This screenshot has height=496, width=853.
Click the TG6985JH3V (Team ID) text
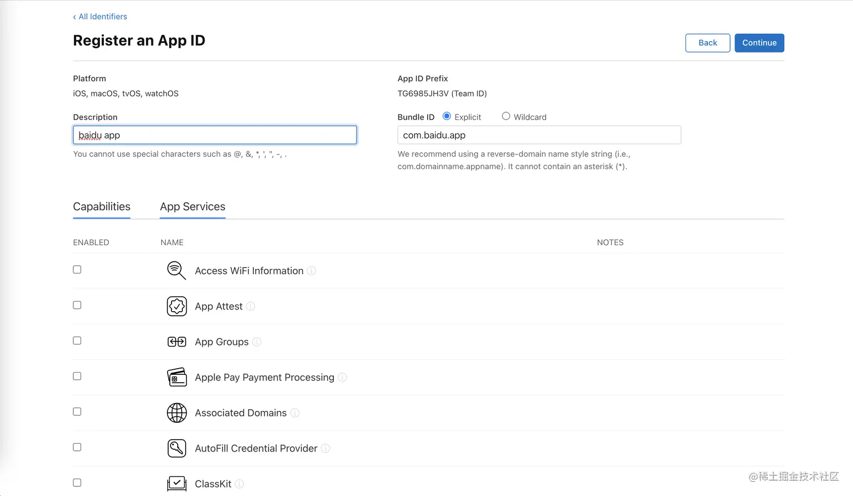(442, 94)
